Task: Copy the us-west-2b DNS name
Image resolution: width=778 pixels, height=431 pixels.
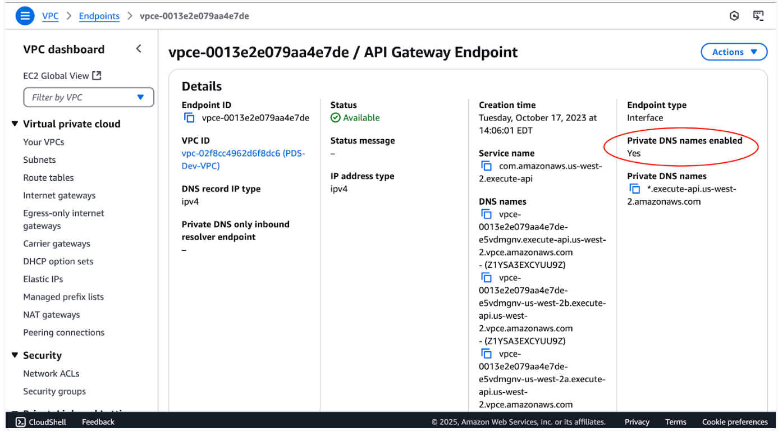Action: pyautogui.click(x=487, y=278)
